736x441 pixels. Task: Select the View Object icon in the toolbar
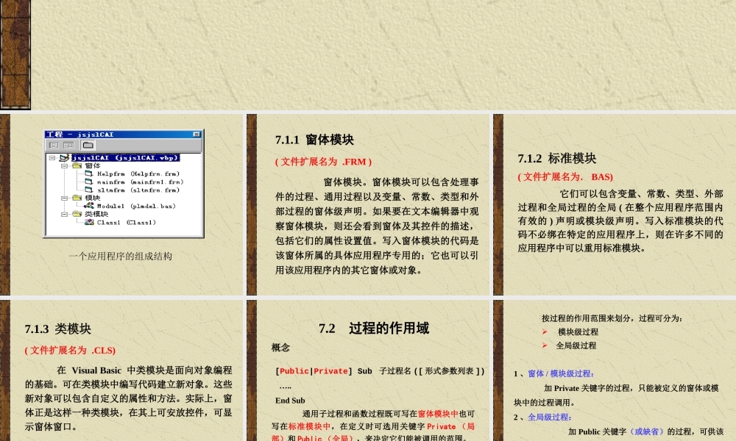point(68,145)
